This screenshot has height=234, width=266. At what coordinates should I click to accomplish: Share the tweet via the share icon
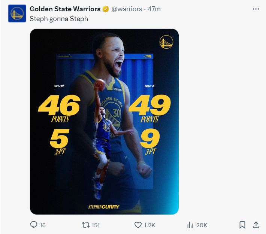pos(256,225)
